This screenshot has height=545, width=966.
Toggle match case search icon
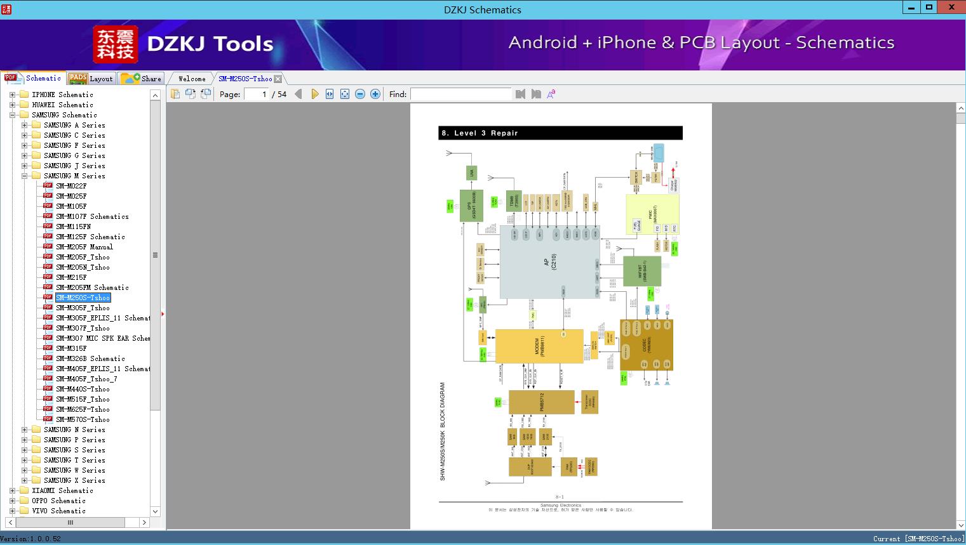(551, 94)
